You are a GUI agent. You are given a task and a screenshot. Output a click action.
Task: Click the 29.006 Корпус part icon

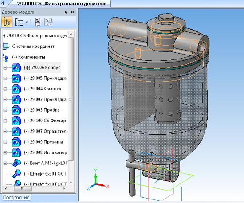point(16,68)
